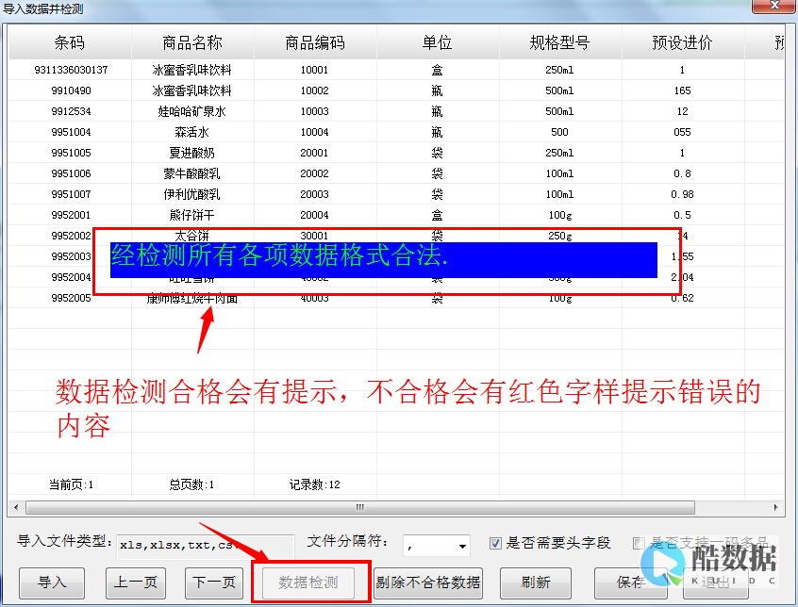The height and width of the screenshot is (607, 798).
Task: Click product name 伊利优酸乳
Action: pos(191,194)
